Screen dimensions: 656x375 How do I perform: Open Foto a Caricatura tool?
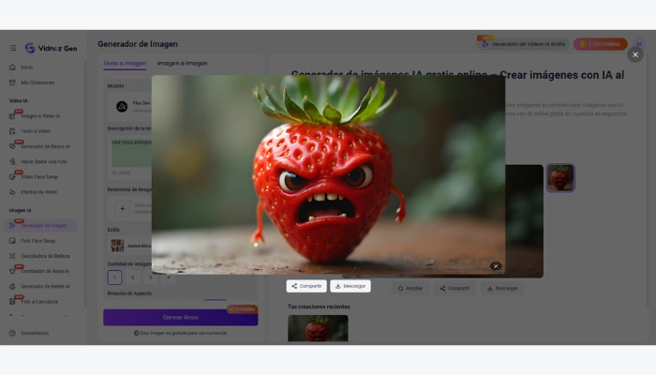39,302
